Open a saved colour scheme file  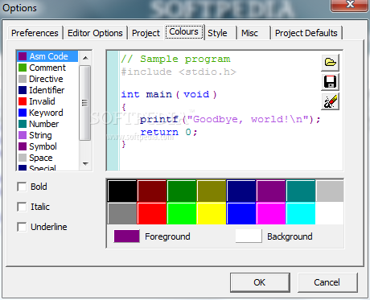pos(331,63)
